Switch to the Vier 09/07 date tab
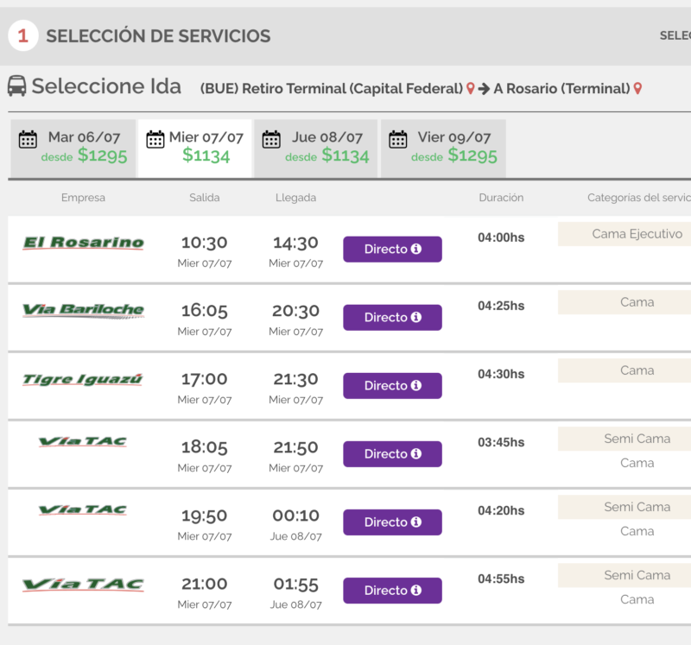The width and height of the screenshot is (691, 645). (443, 149)
